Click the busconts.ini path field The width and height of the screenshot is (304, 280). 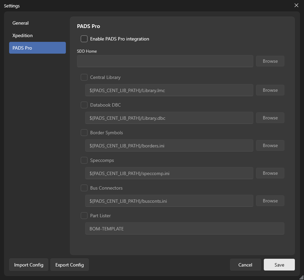(169, 201)
